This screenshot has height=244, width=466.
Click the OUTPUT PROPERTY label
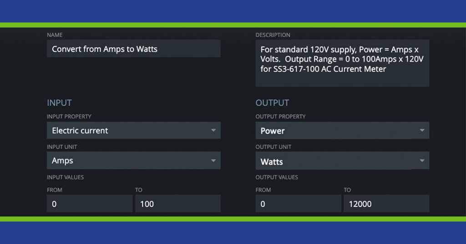tap(280, 117)
